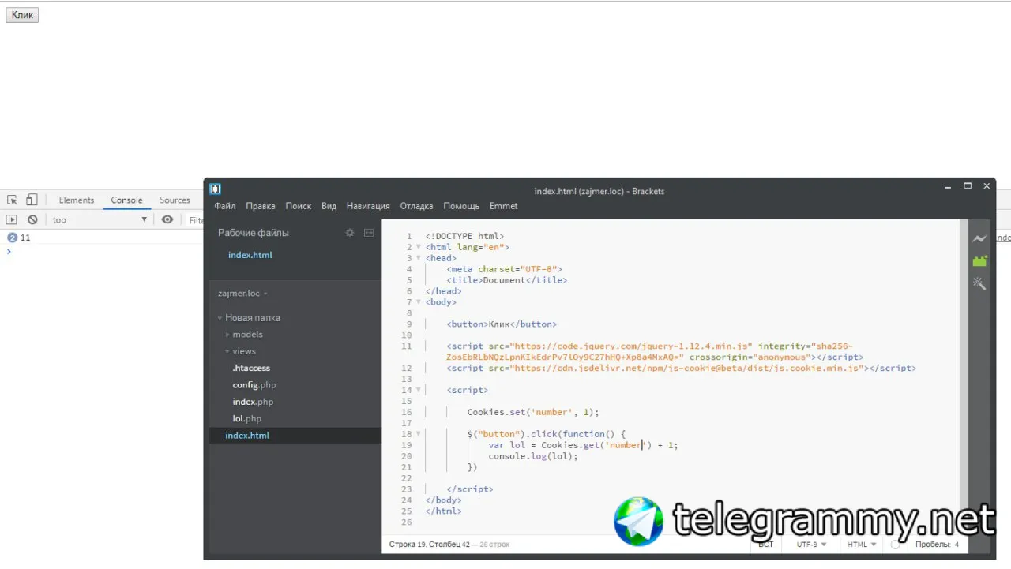Viewport: 1011px width, 569px height.
Task: Open the Правка menu in Brackets
Action: 261,206
